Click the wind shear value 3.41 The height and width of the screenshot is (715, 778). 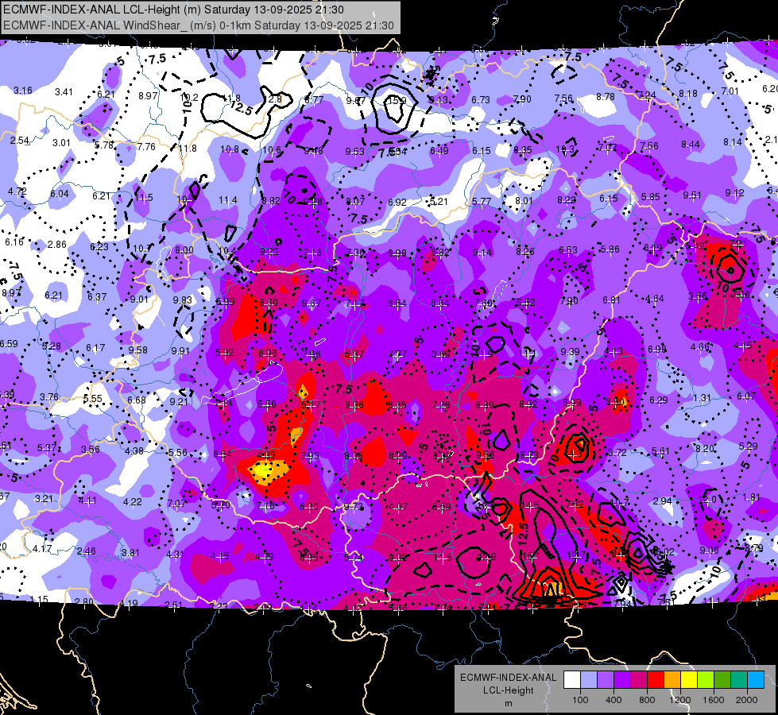point(64,92)
